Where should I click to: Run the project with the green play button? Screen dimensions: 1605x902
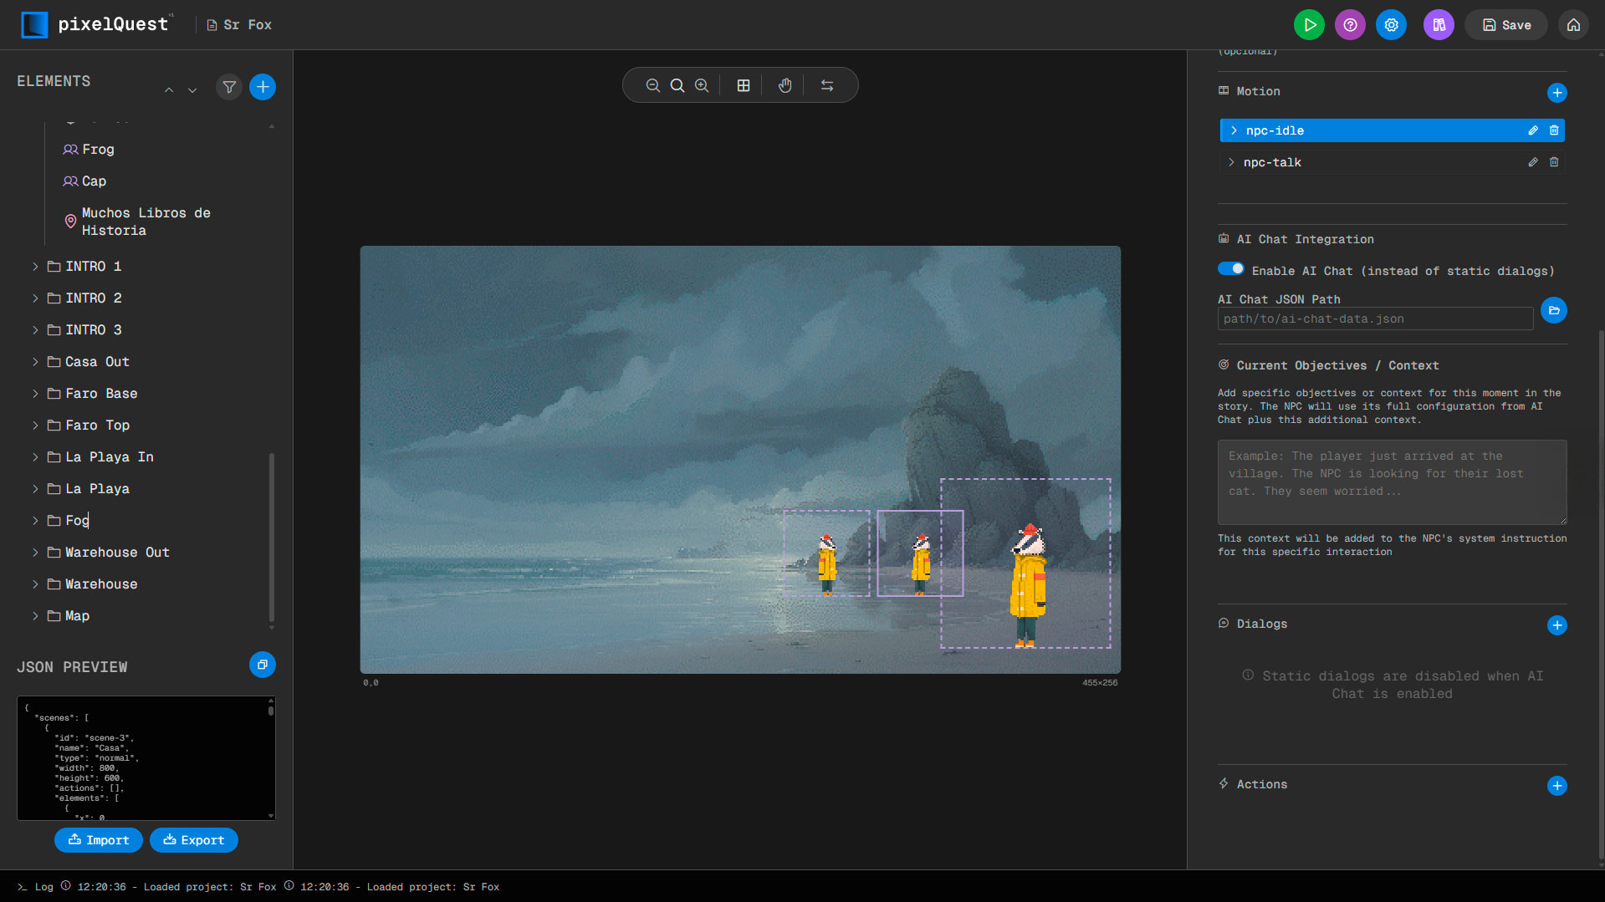pyautogui.click(x=1309, y=24)
